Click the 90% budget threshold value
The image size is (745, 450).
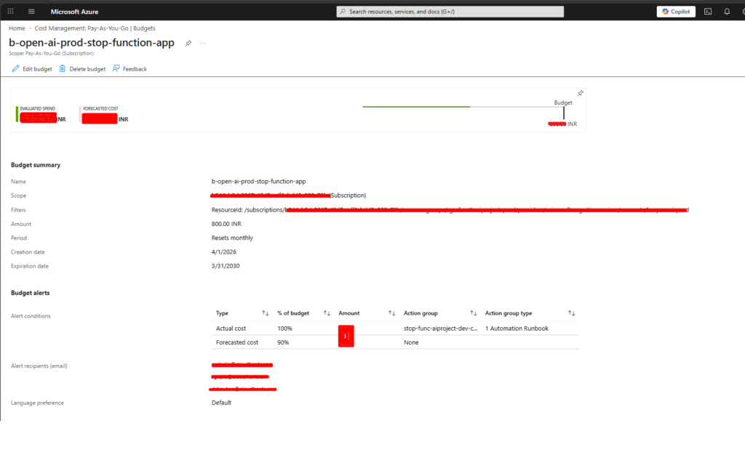[283, 342]
